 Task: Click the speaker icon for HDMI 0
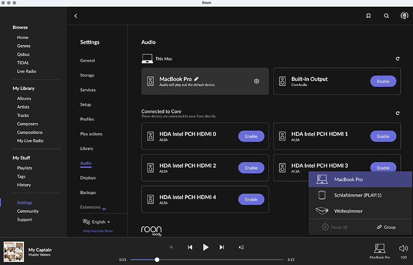(150, 136)
